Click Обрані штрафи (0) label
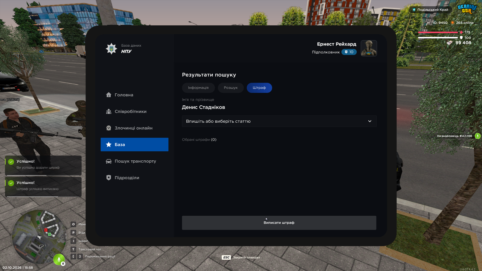The image size is (482, 271). (199, 140)
